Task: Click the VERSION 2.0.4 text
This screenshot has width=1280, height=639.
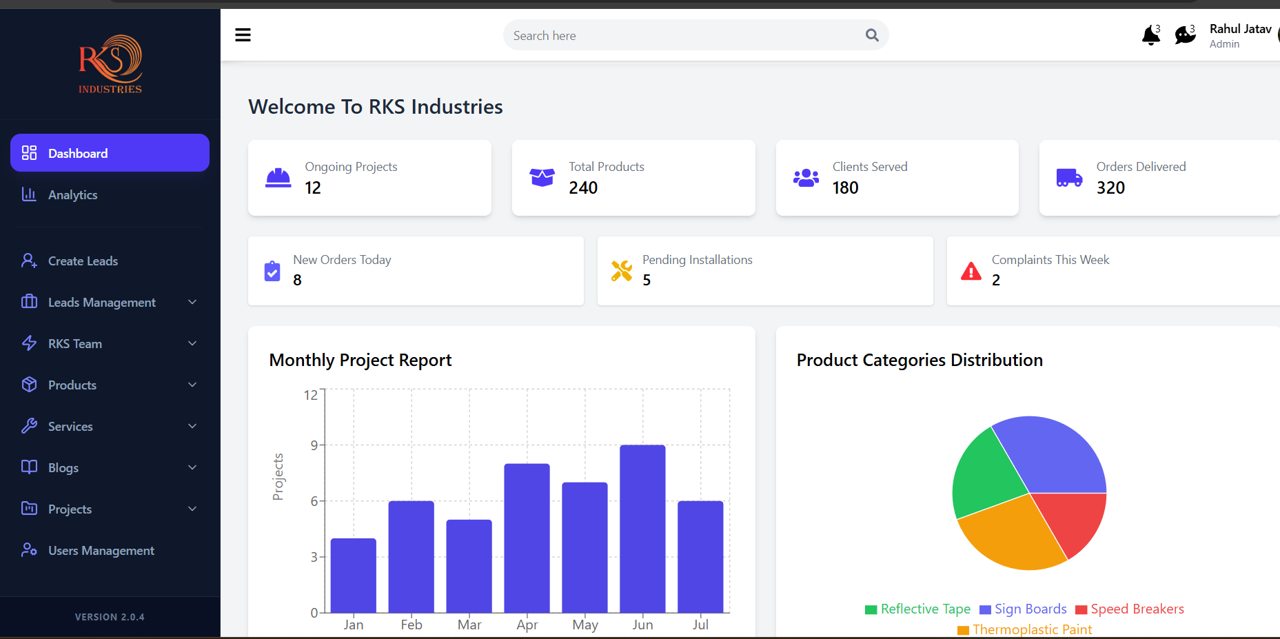Action: (x=110, y=617)
